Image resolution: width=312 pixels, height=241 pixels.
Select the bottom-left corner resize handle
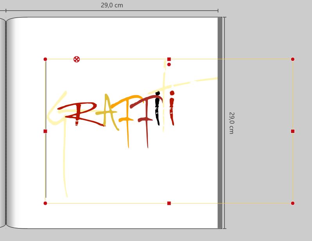coord(45,203)
